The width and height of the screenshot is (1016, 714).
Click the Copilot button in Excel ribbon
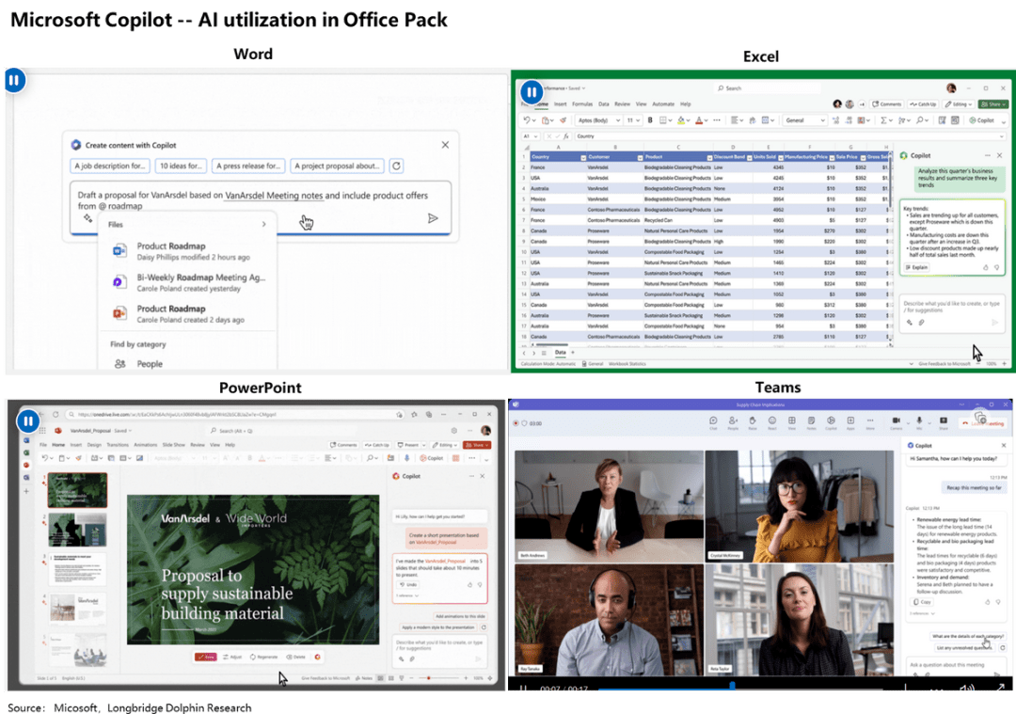pyautogui.click(x=981, y=119)
